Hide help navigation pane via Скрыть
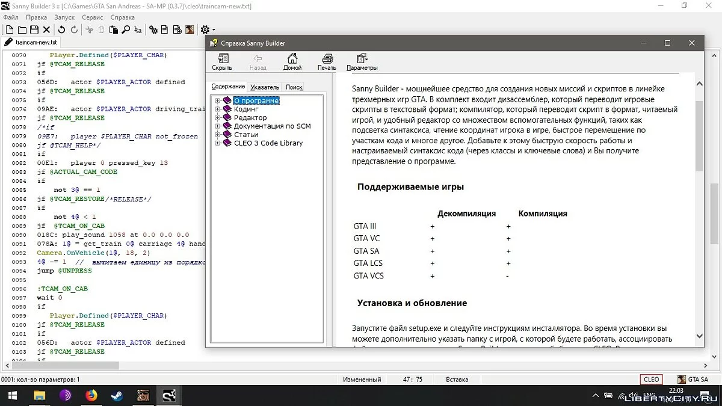The width and height of the screenshot is (722, 406). click(222, 61)
